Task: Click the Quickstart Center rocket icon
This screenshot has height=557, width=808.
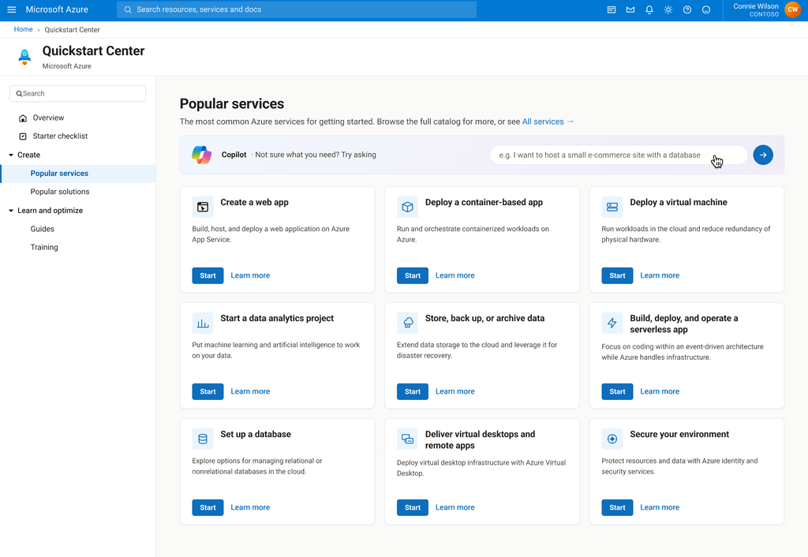Action: (x=24, y=57)
